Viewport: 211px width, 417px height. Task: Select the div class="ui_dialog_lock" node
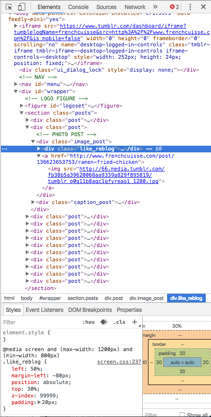point(109,70)
